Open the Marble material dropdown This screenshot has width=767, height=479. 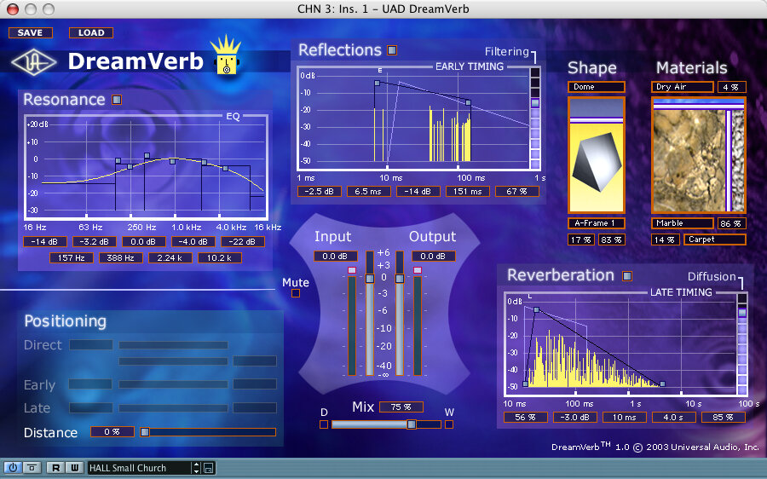[683, 223]
